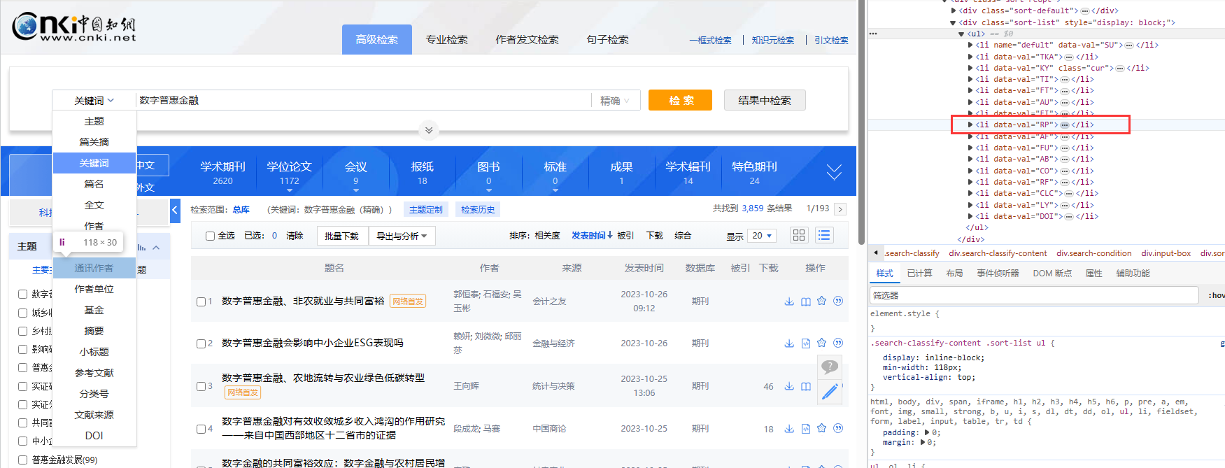
Task: Switch to 专业检索 tab
Action: click(446, 40)
